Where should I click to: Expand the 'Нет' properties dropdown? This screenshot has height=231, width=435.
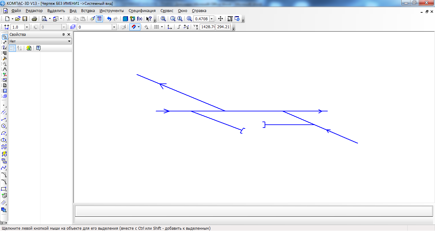coord(69,41)
